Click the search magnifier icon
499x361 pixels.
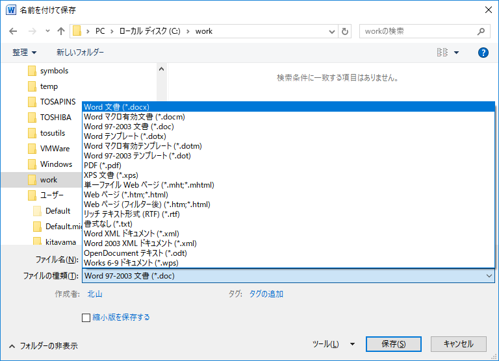point(481,31)
